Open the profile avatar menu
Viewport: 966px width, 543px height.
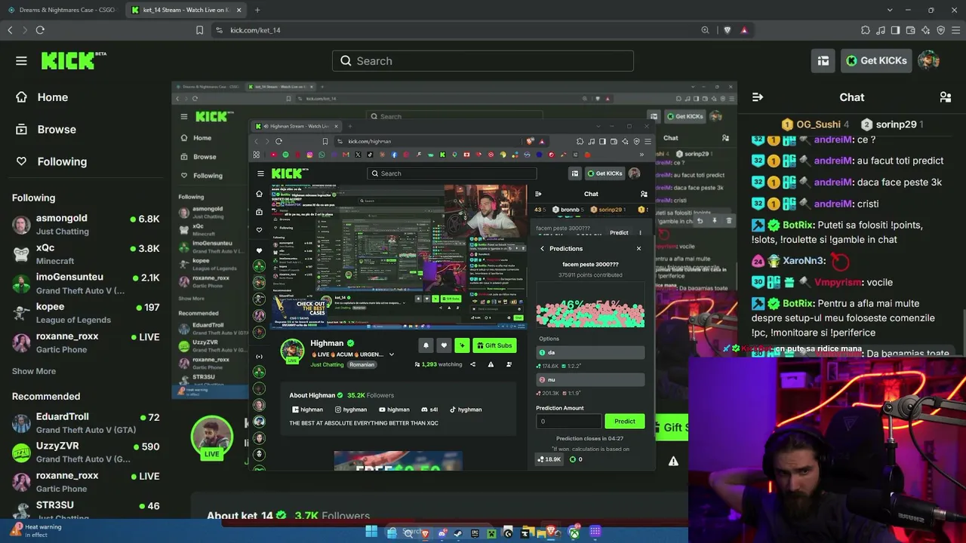[928, 61]
